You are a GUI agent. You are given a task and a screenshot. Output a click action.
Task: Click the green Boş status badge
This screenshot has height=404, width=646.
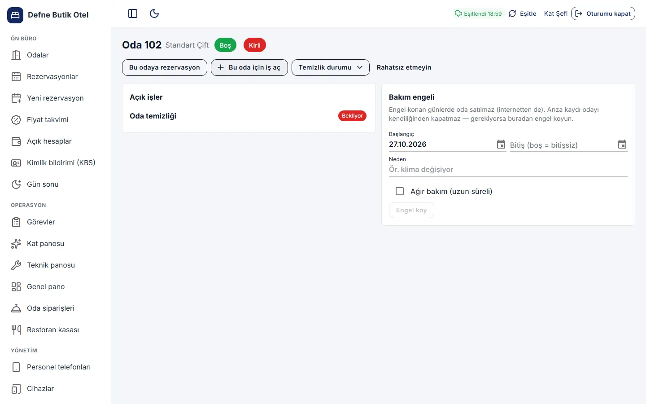click(x=225, y=45)
